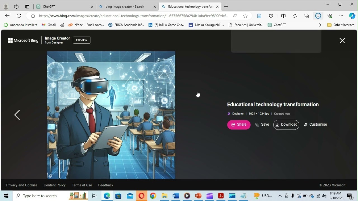Open Tab actions menu icon

click(x=27, y=6)
